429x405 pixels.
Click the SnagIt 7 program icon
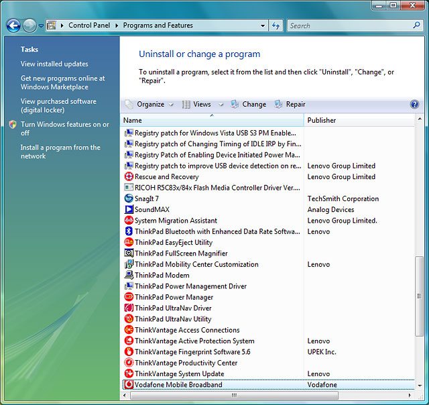tap(129, 198)
